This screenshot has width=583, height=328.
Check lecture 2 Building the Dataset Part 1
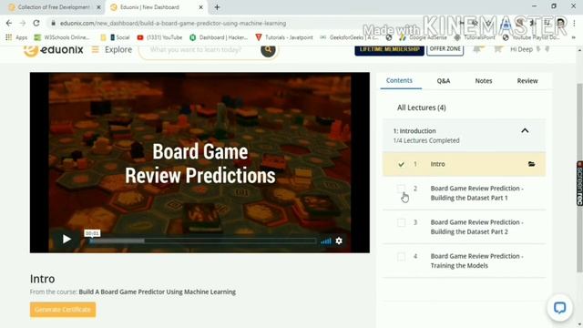coord(401,189)
